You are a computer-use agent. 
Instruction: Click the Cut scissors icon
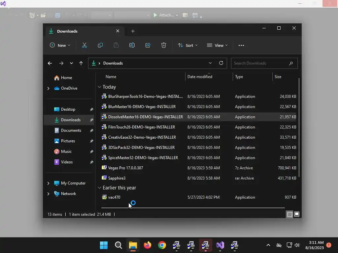coord(84,45)
